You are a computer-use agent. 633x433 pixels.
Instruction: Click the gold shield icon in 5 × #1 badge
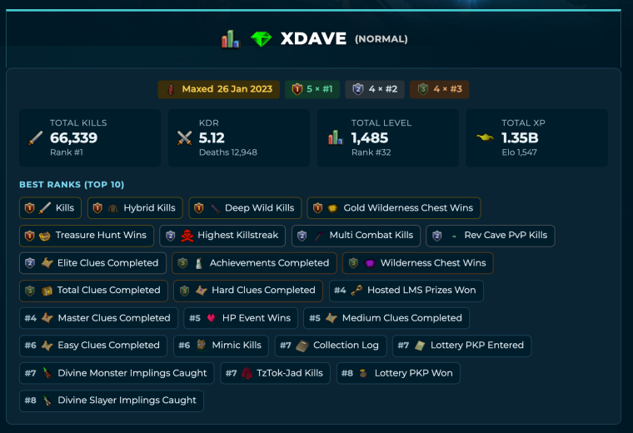pyautogui.click(x=297, y=89)
